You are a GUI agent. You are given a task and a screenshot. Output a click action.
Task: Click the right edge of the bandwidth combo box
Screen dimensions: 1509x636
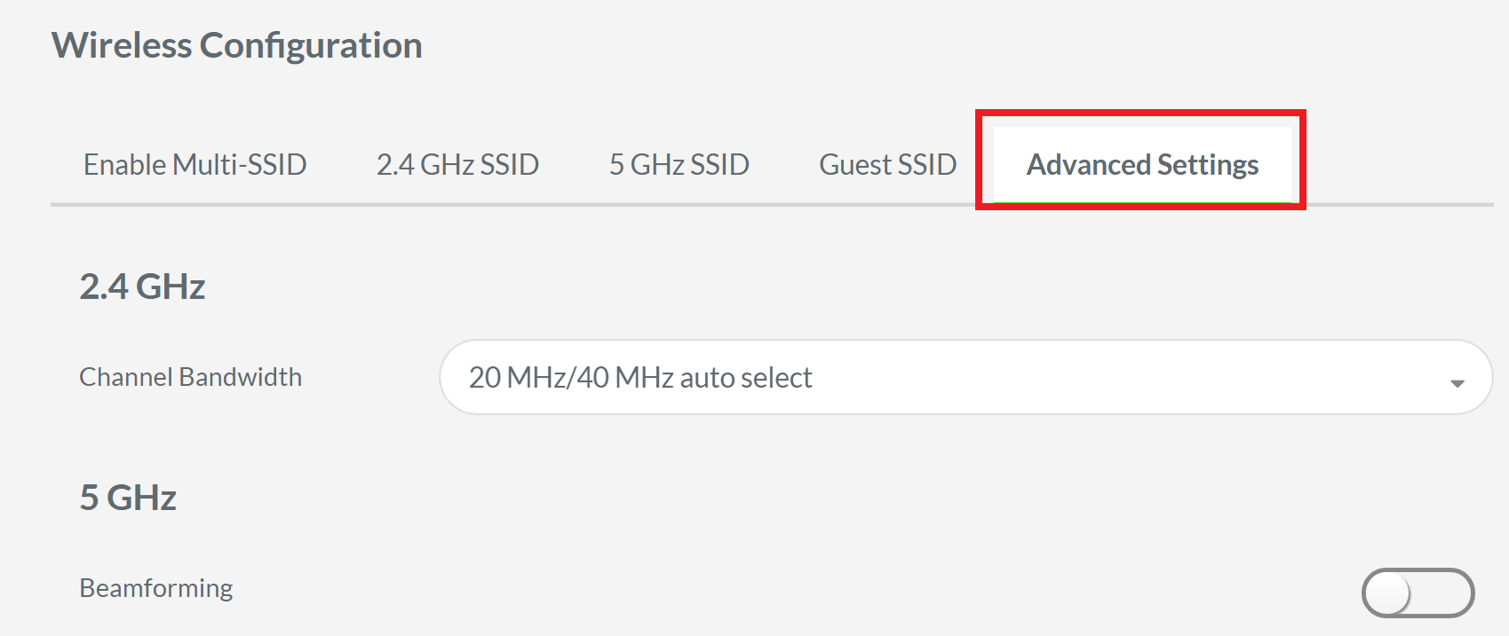click(1483, 377)
